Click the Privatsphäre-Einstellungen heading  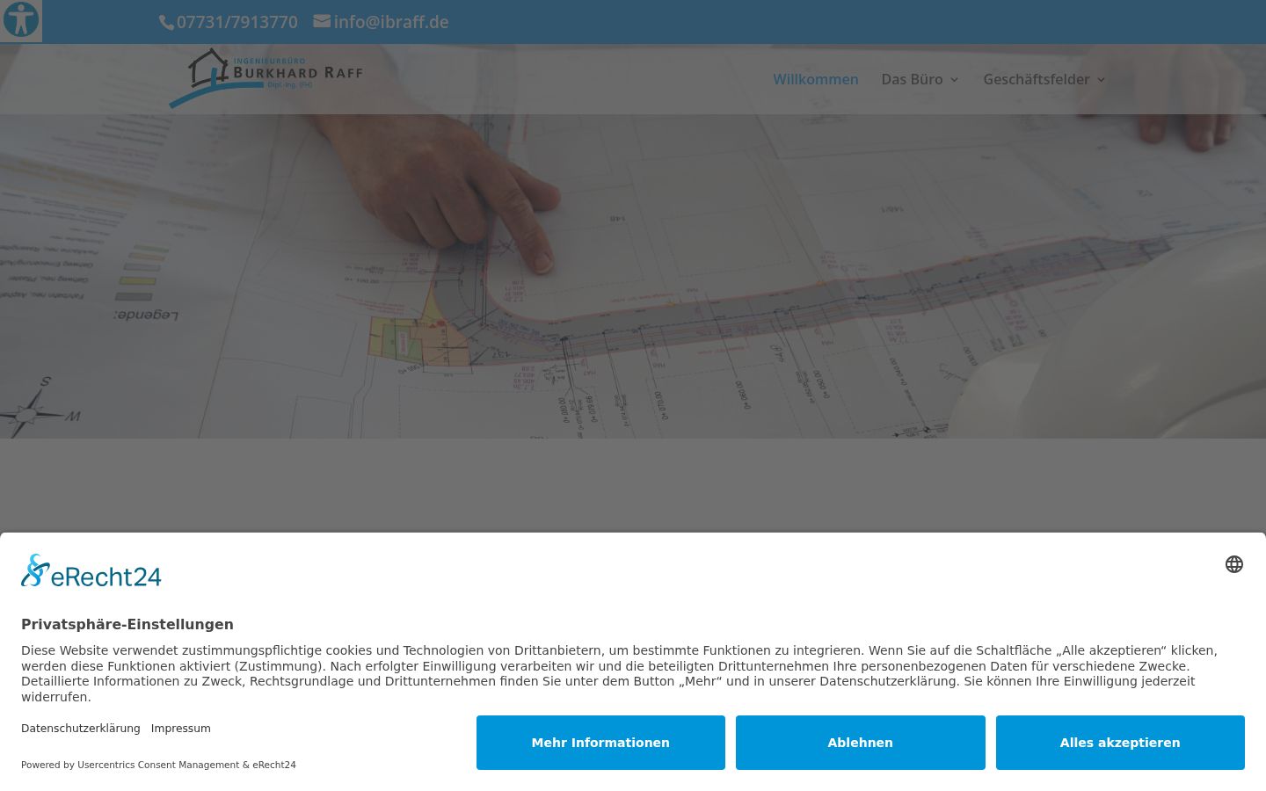(x=127, y=624)
